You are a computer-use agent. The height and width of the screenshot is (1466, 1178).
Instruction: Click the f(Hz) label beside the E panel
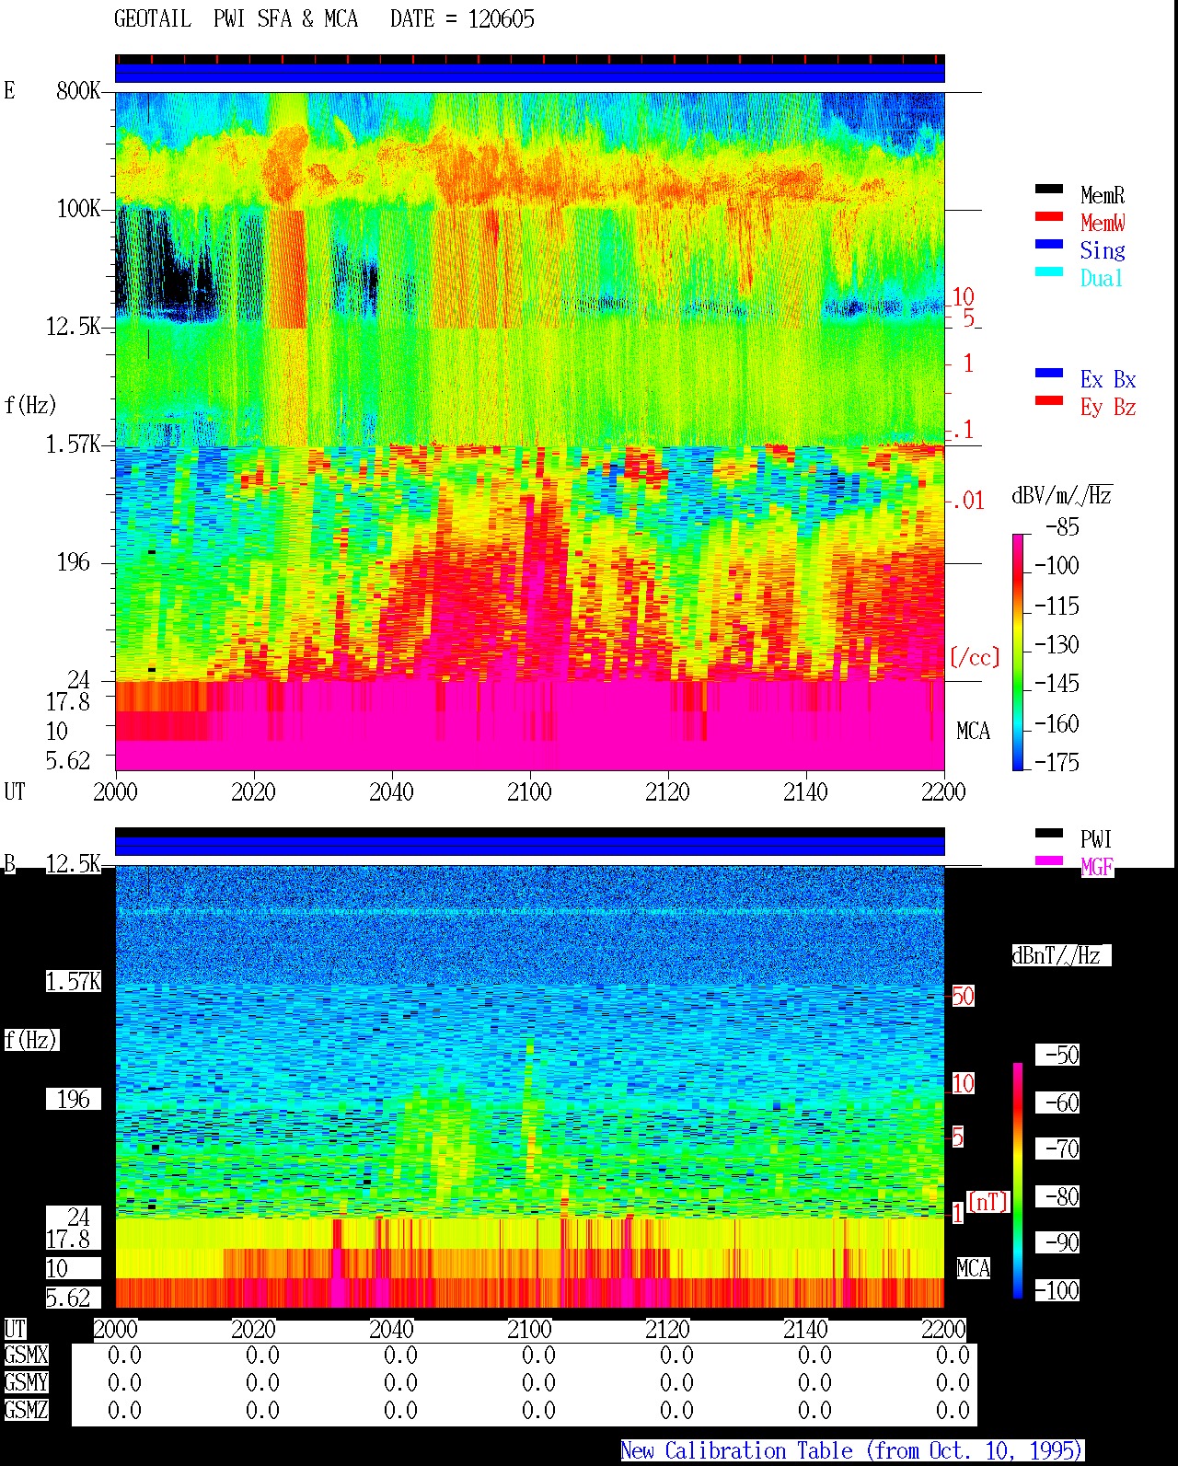29,405
